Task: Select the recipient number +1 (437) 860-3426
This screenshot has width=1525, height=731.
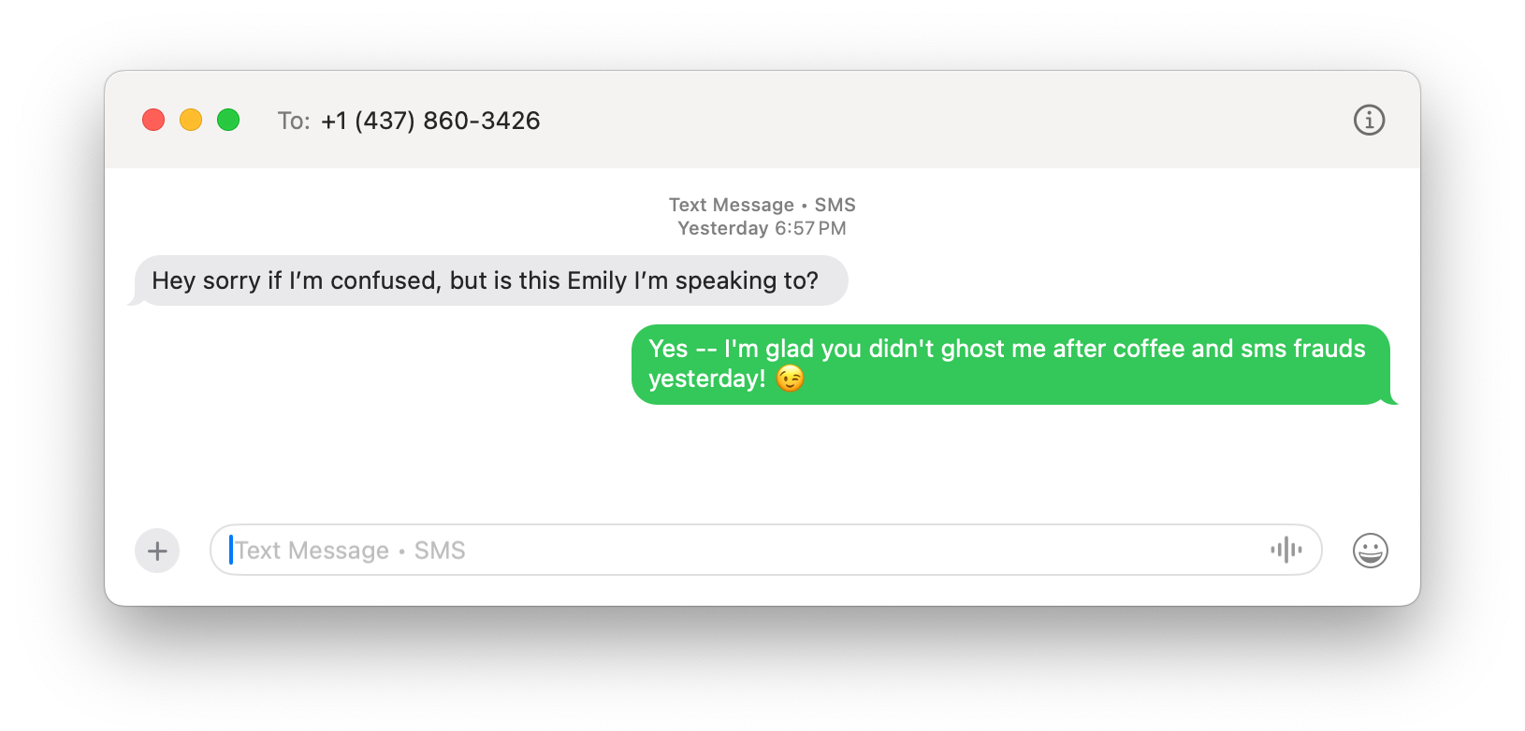Action: [430, 121]
